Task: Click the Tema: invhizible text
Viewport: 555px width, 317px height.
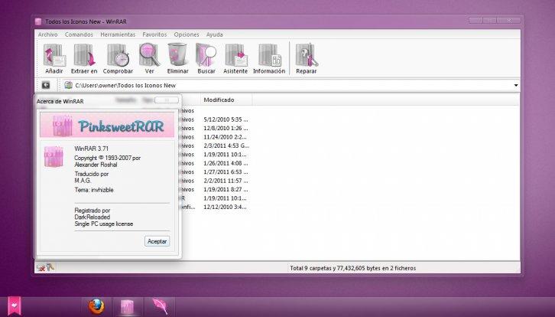Action: (94, 190)
